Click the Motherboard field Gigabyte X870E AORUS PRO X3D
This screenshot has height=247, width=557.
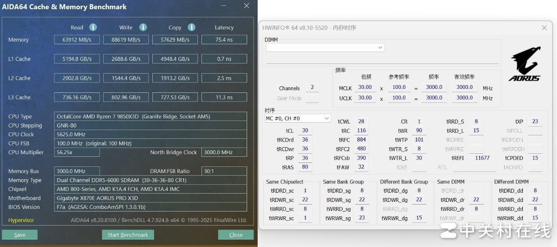pos(151,198)
